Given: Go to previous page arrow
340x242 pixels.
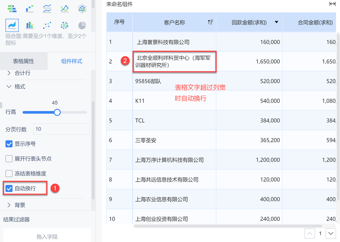Looking at the screenshot, I should tap(310, 234).
